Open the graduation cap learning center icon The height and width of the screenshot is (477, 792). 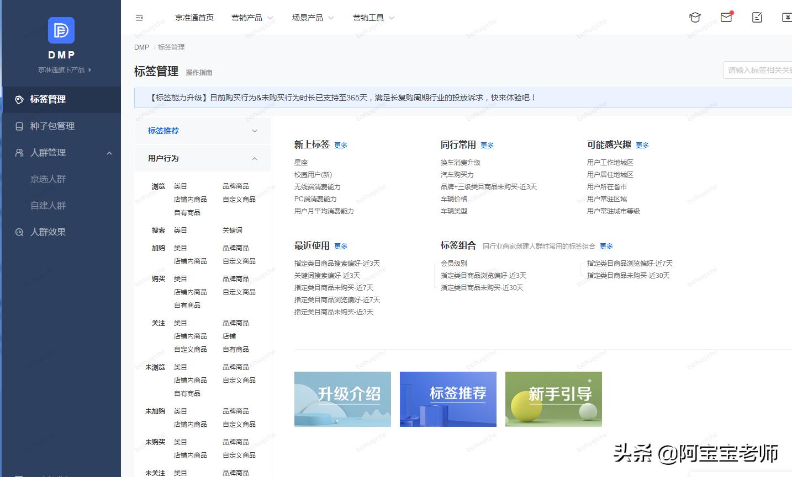click(694, 17)
